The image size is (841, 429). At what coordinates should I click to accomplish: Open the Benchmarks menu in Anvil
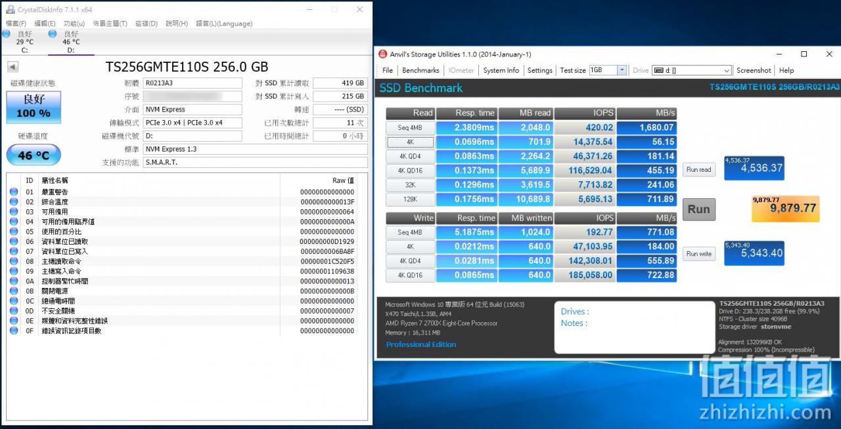pos(420,70)
